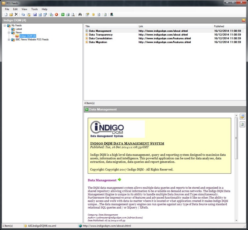
Task: Select the Latest folder in feed tree
Action: 19,29
